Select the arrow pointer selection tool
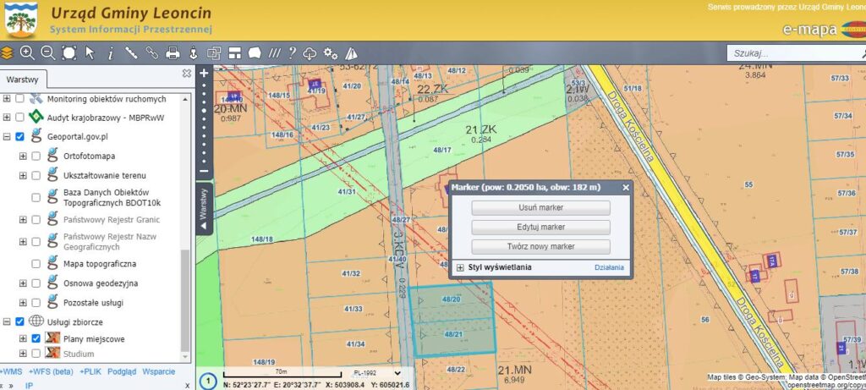 (x=90, y=53)
